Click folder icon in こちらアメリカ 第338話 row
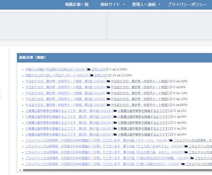The width and height of the screenshot is (212, 175). point(186,152)
